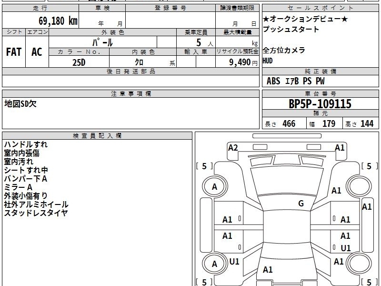Click the 走行 header cell
381x286 pixels.
[40, 8]
